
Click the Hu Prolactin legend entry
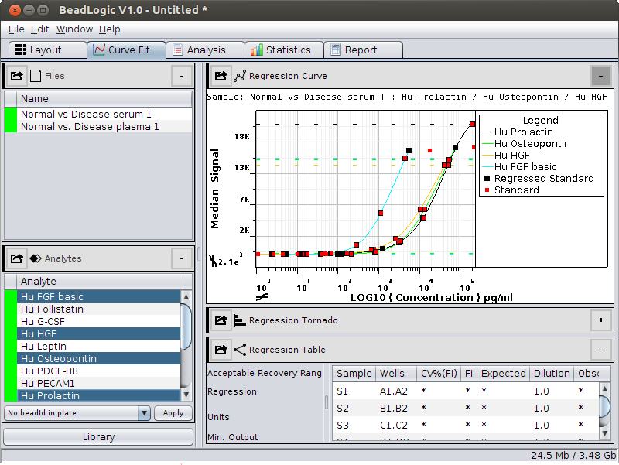point(518,132)
